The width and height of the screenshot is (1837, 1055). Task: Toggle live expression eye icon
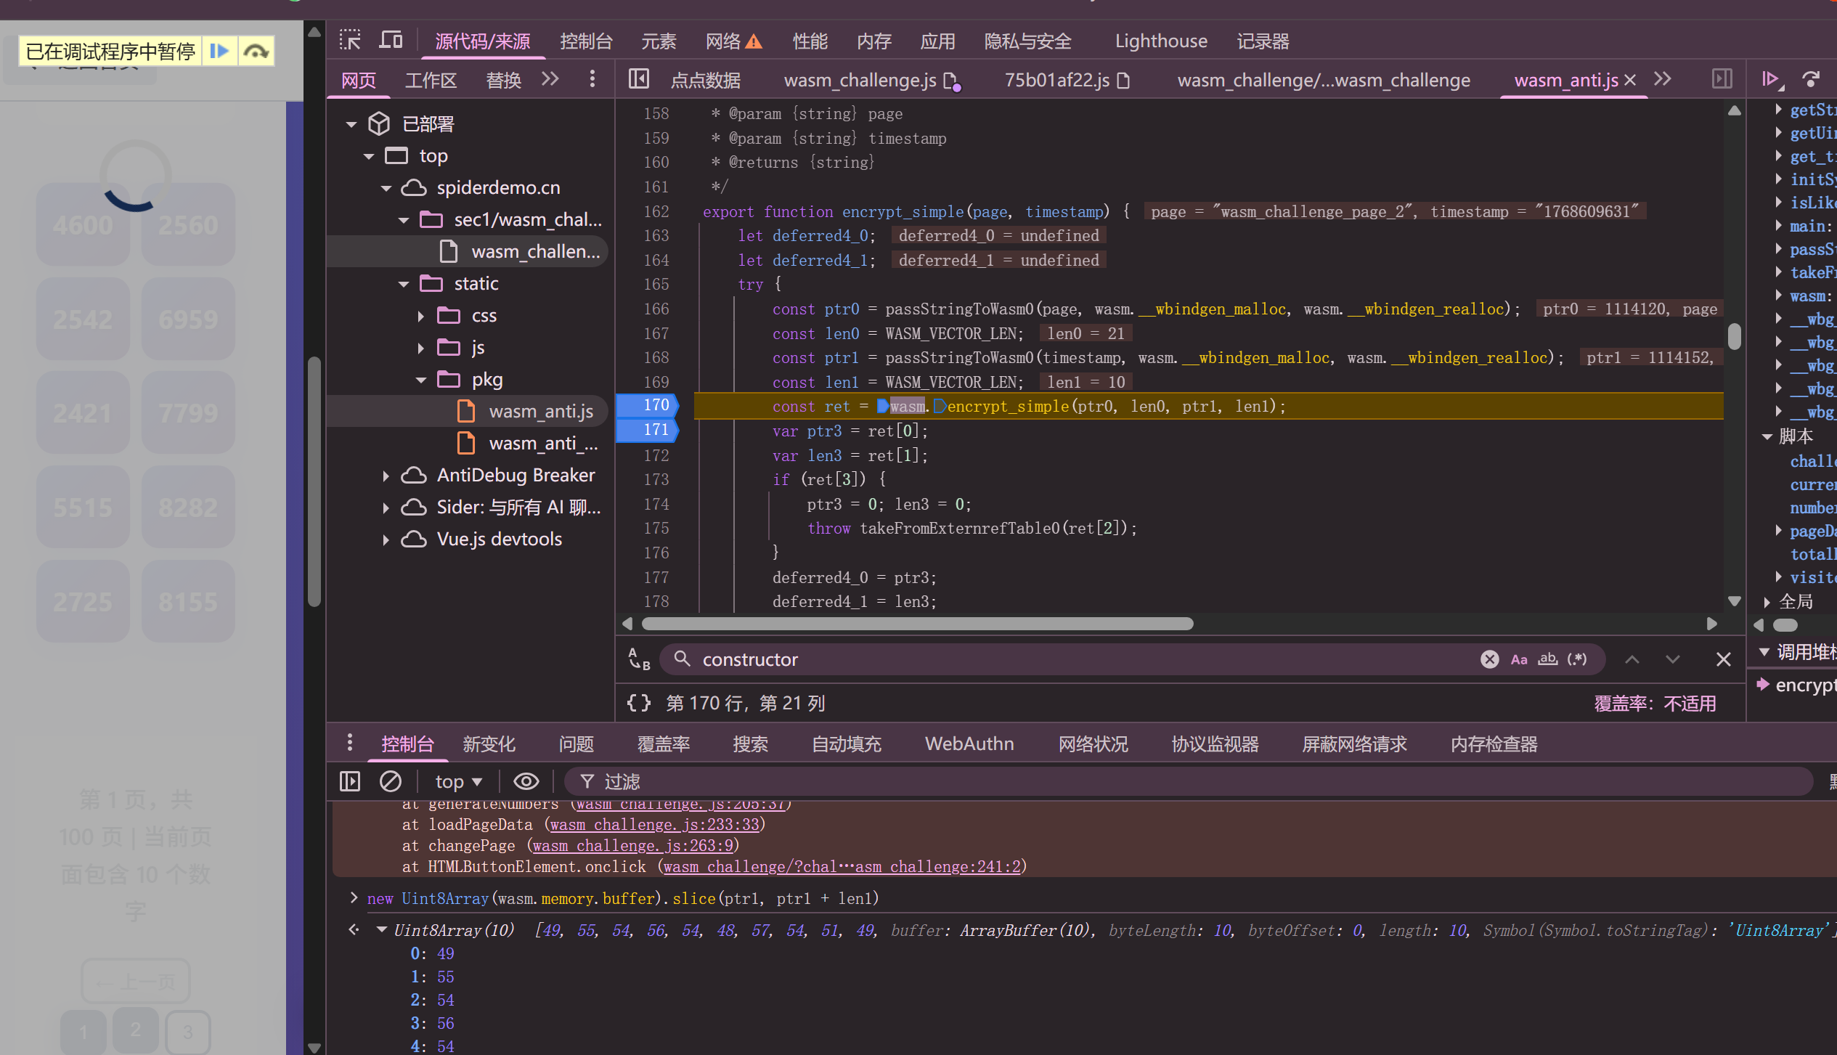click(x=526, y=781)
